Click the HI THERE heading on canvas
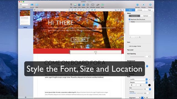The image size is (177, 99). tap(61, 23)
